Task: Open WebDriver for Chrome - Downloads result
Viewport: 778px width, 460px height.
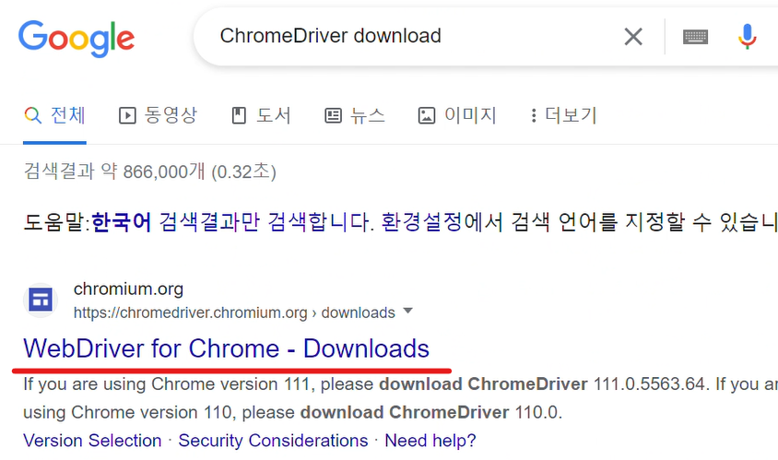Action: tap(226, 348)
